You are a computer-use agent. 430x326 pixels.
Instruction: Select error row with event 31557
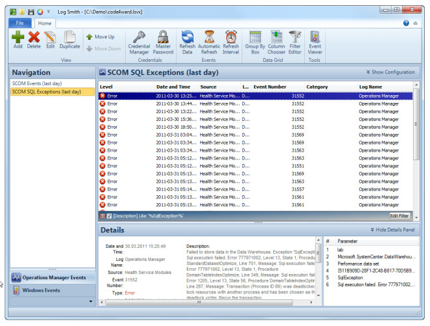pyautogui.click(x=255, y=189)
